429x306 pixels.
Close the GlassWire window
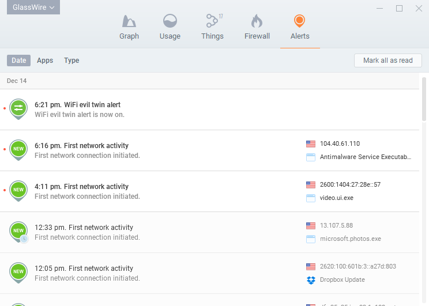[x=419, y=9]
